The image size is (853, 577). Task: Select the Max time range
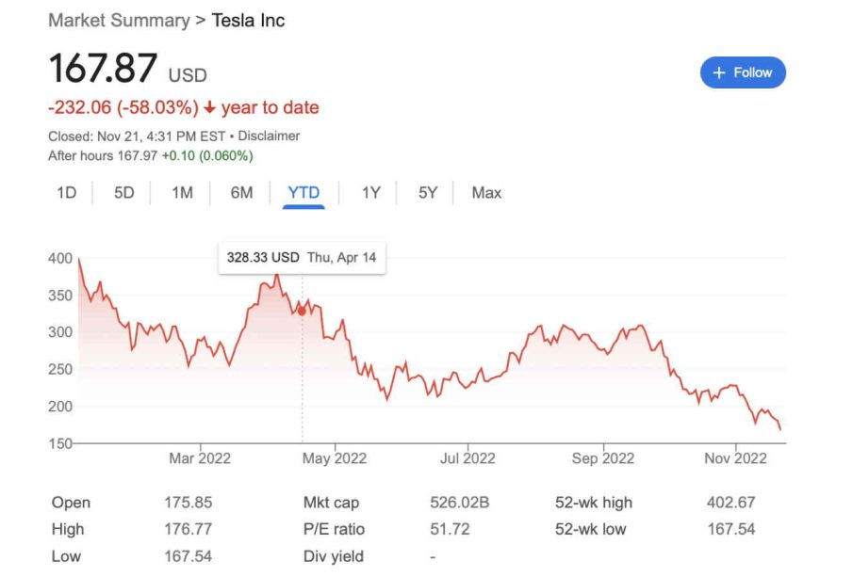[486, 193]
